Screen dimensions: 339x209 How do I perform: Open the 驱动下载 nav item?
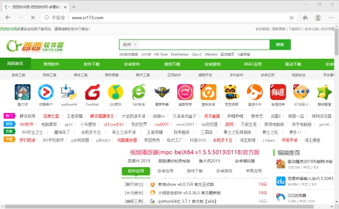click(x=293, y=64)
